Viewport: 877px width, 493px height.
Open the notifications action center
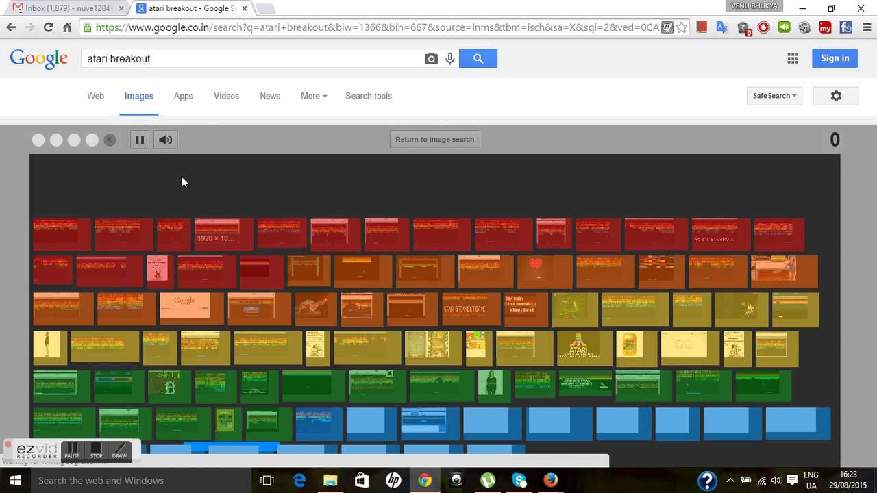pos(792,481)
